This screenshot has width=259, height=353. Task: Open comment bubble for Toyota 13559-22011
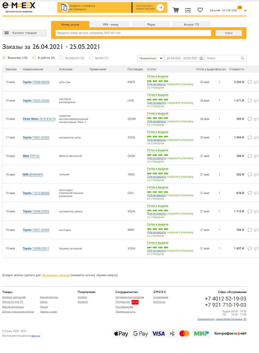[x=250, y=248]
